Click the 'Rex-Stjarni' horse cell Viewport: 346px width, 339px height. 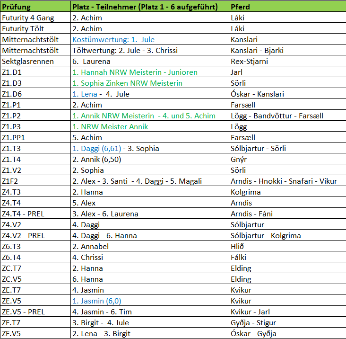[287, 61]
